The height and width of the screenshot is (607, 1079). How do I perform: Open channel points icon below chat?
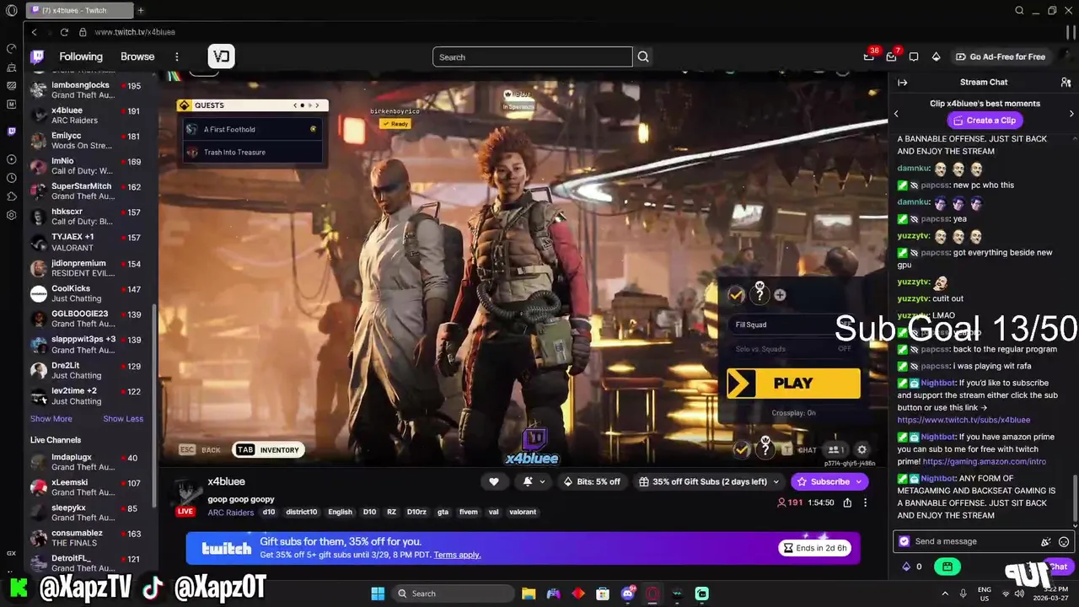906,567
